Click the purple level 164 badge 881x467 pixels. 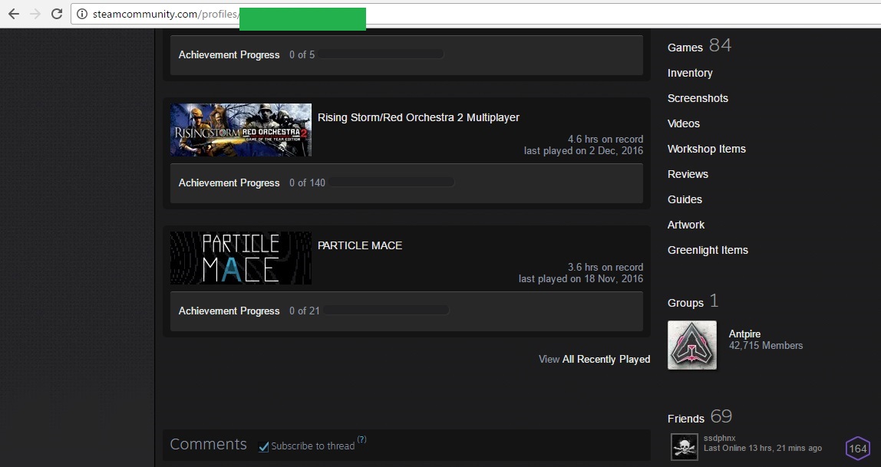(x=857, y=448)
